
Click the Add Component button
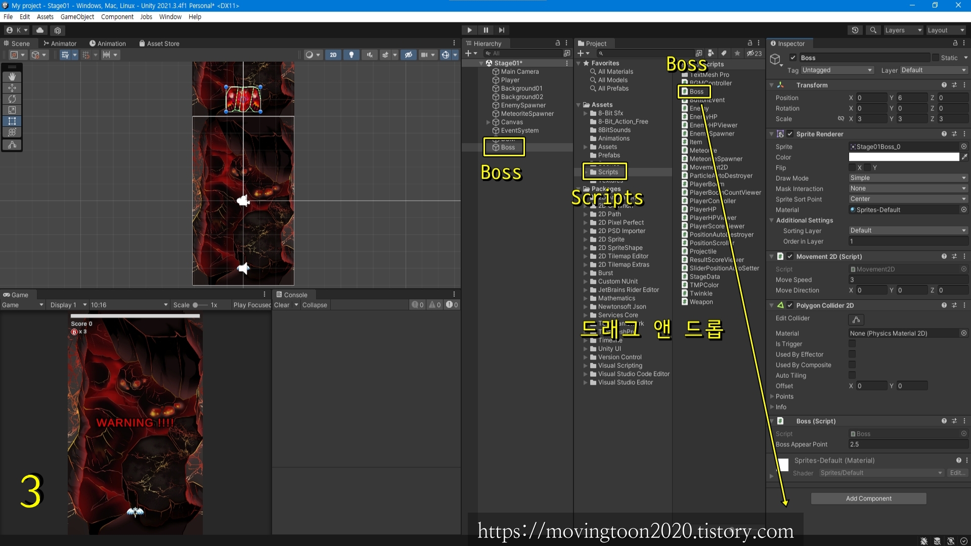pos(868,498)
